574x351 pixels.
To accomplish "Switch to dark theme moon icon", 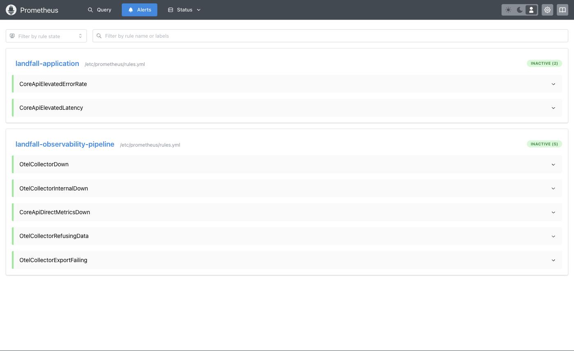I will click(520, 10).
